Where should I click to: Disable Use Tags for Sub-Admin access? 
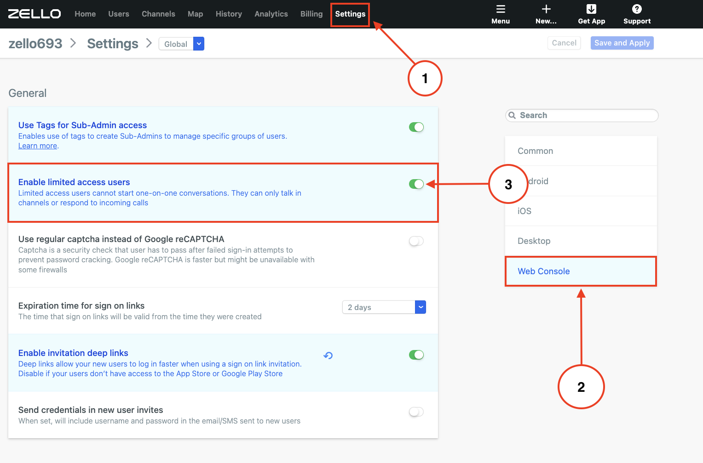[416, 127]
